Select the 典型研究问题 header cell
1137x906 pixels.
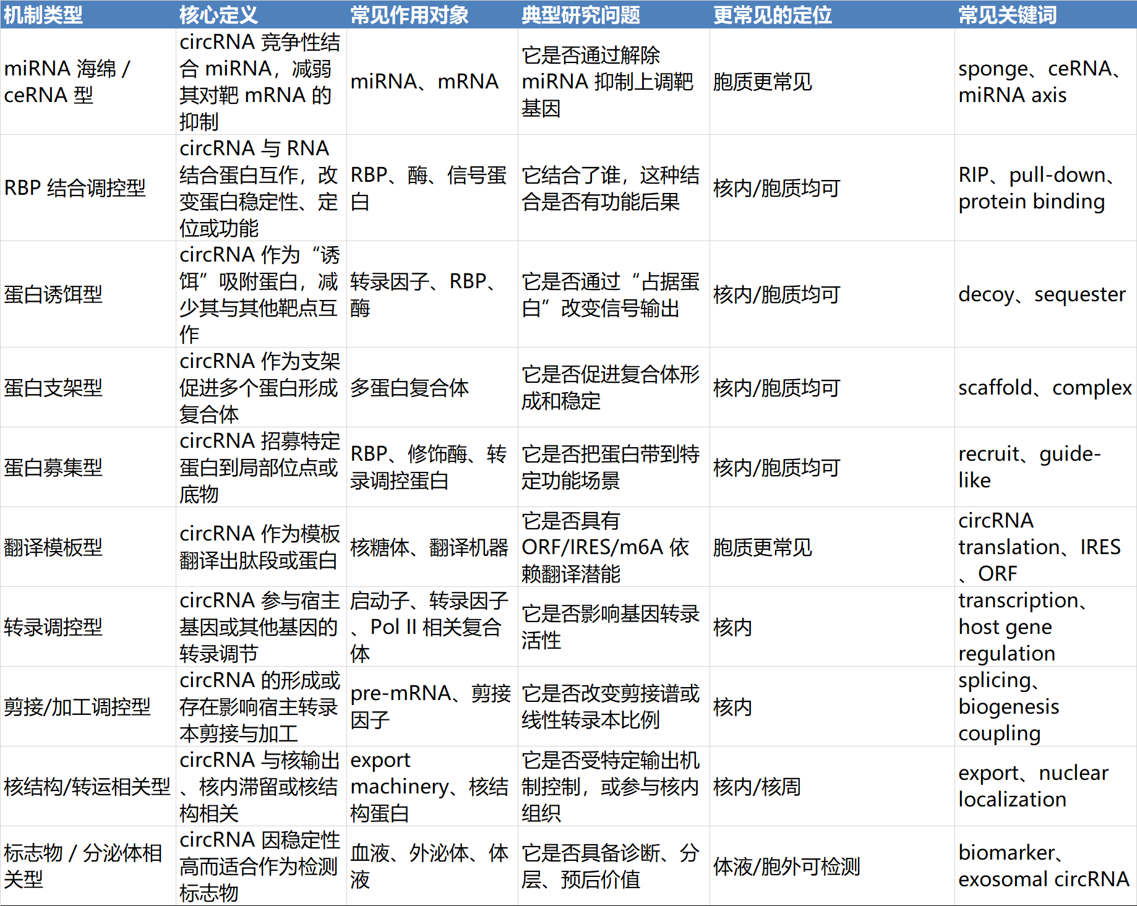581,14
